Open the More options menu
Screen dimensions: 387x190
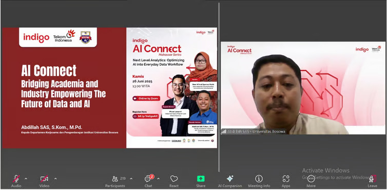click(311, 181)
